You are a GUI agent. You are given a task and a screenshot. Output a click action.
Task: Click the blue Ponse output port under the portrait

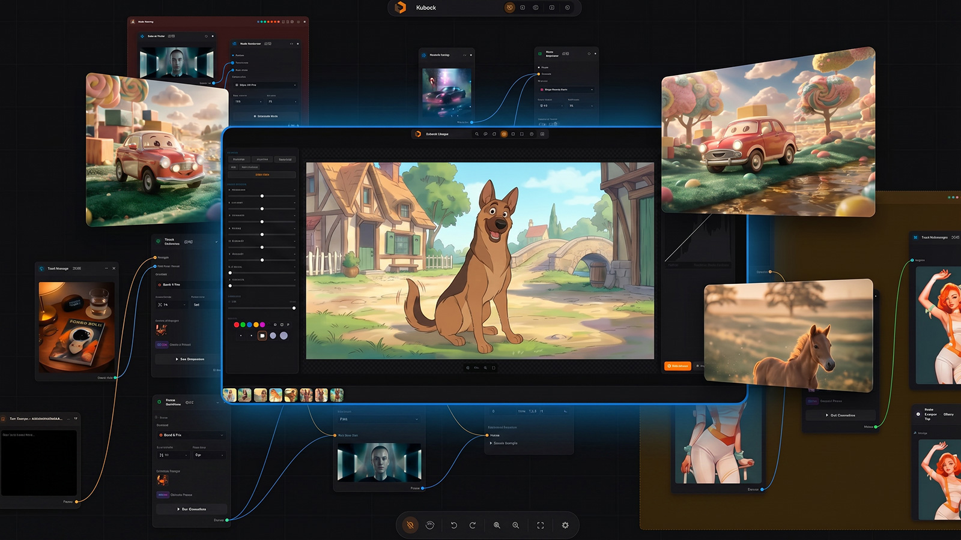click(x=423, y=488)
